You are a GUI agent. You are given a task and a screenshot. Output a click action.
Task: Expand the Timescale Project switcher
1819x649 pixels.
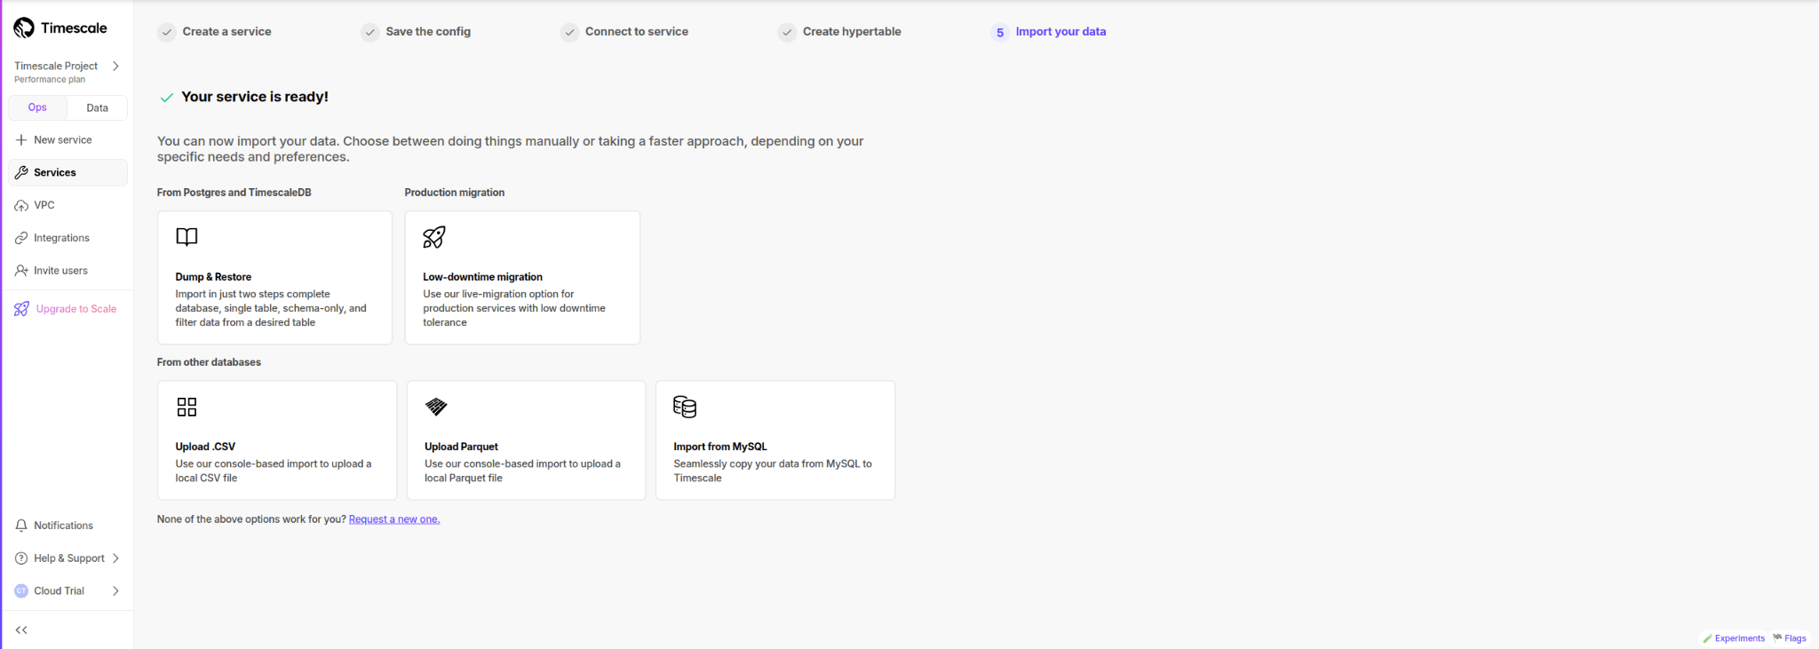115,66
